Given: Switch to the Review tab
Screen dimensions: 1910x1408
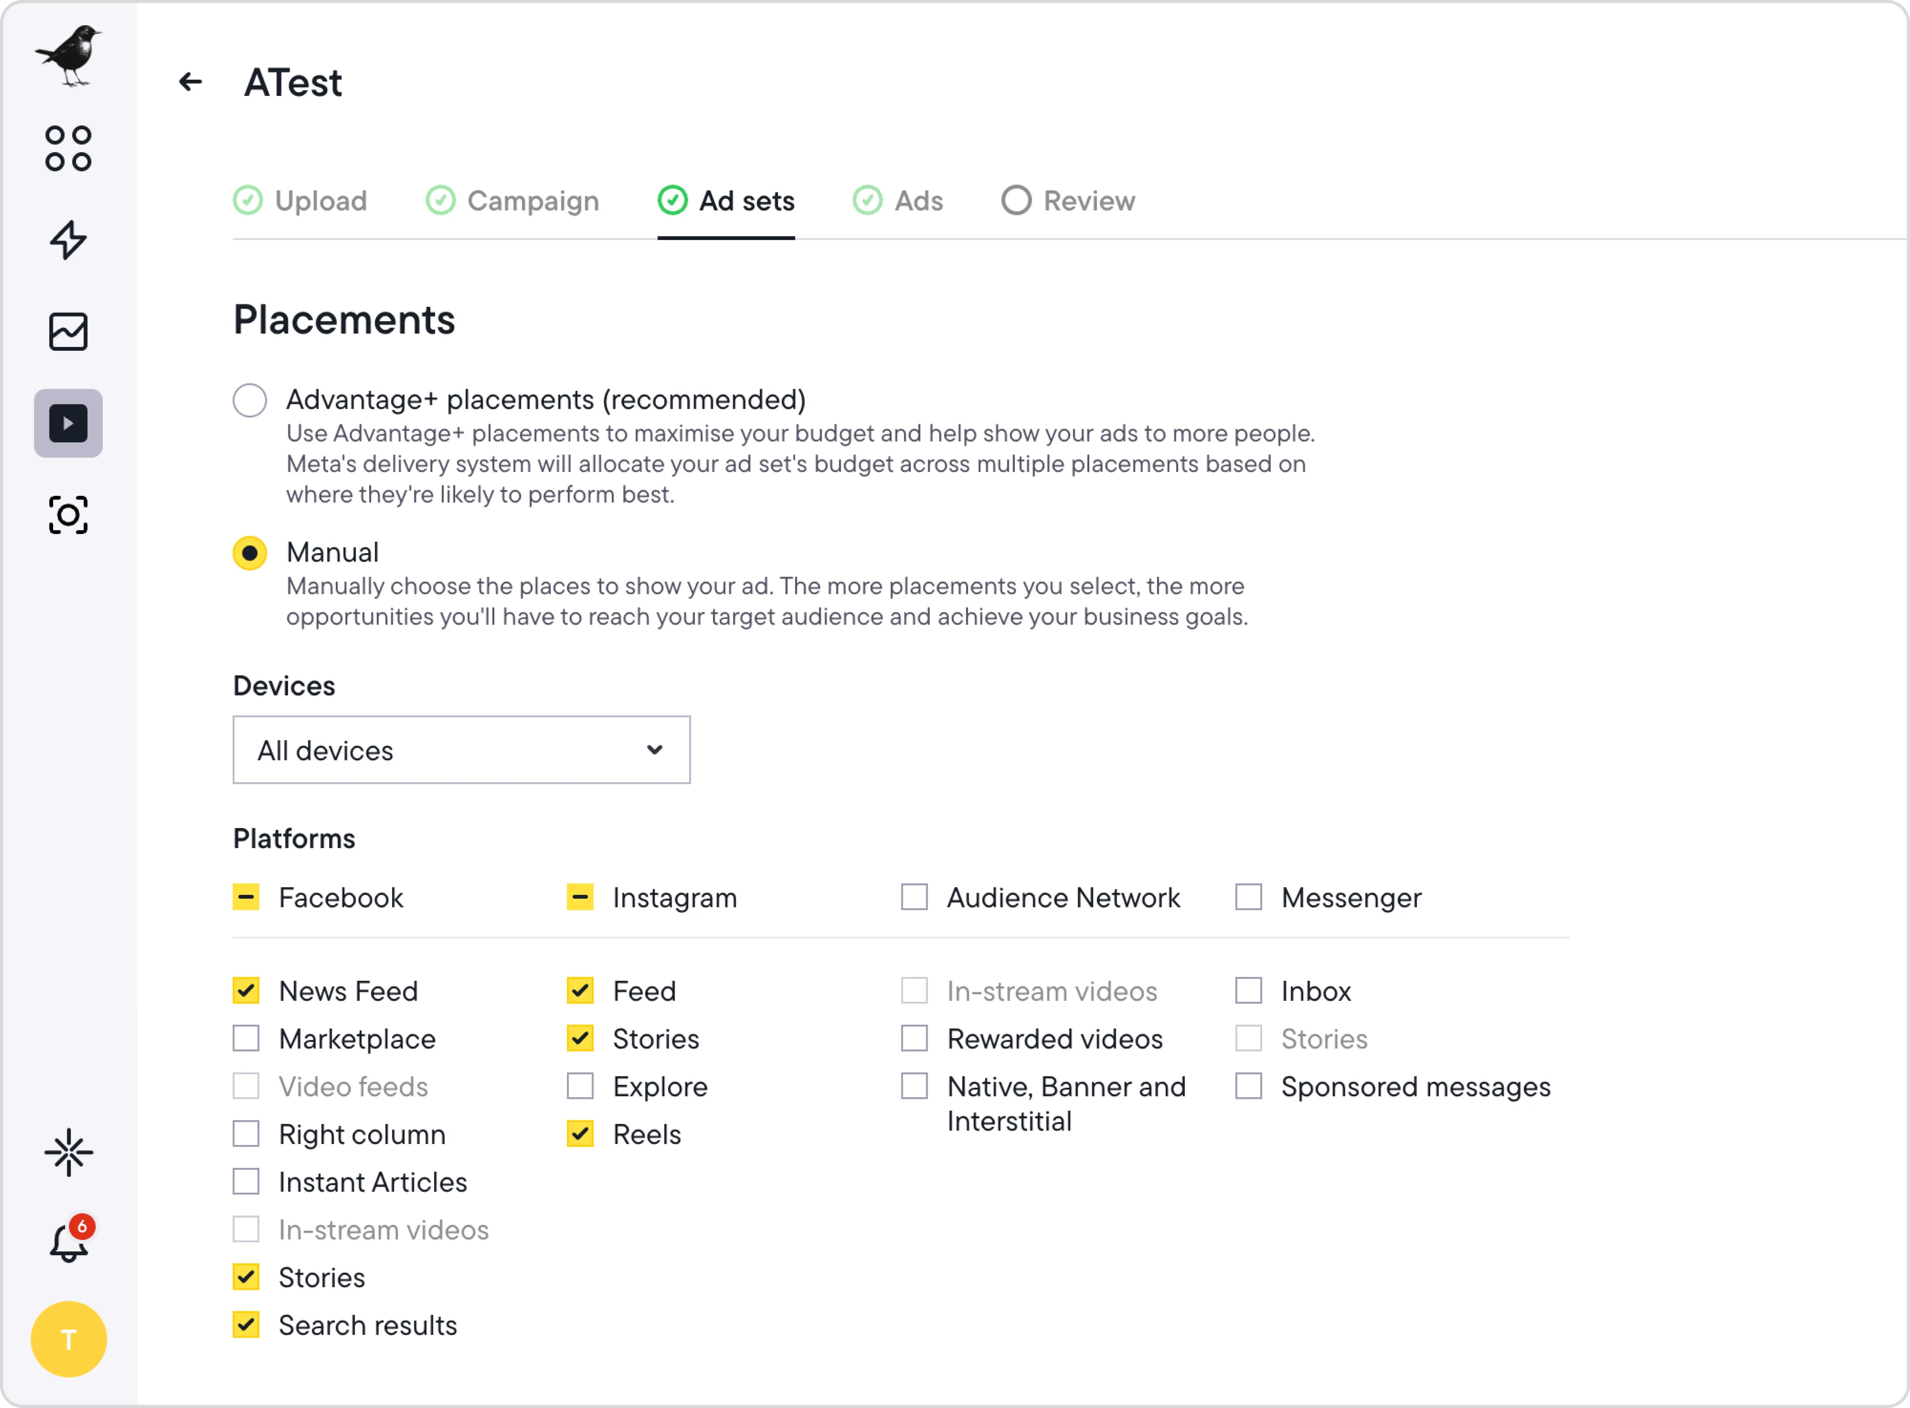Looking at the screenshot, I should pos(1069,201).
